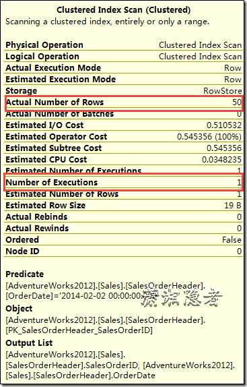The width and height of the screenshot is (247, 387).
Task: Select the Number of Executions label
Action: click(52, 183)
